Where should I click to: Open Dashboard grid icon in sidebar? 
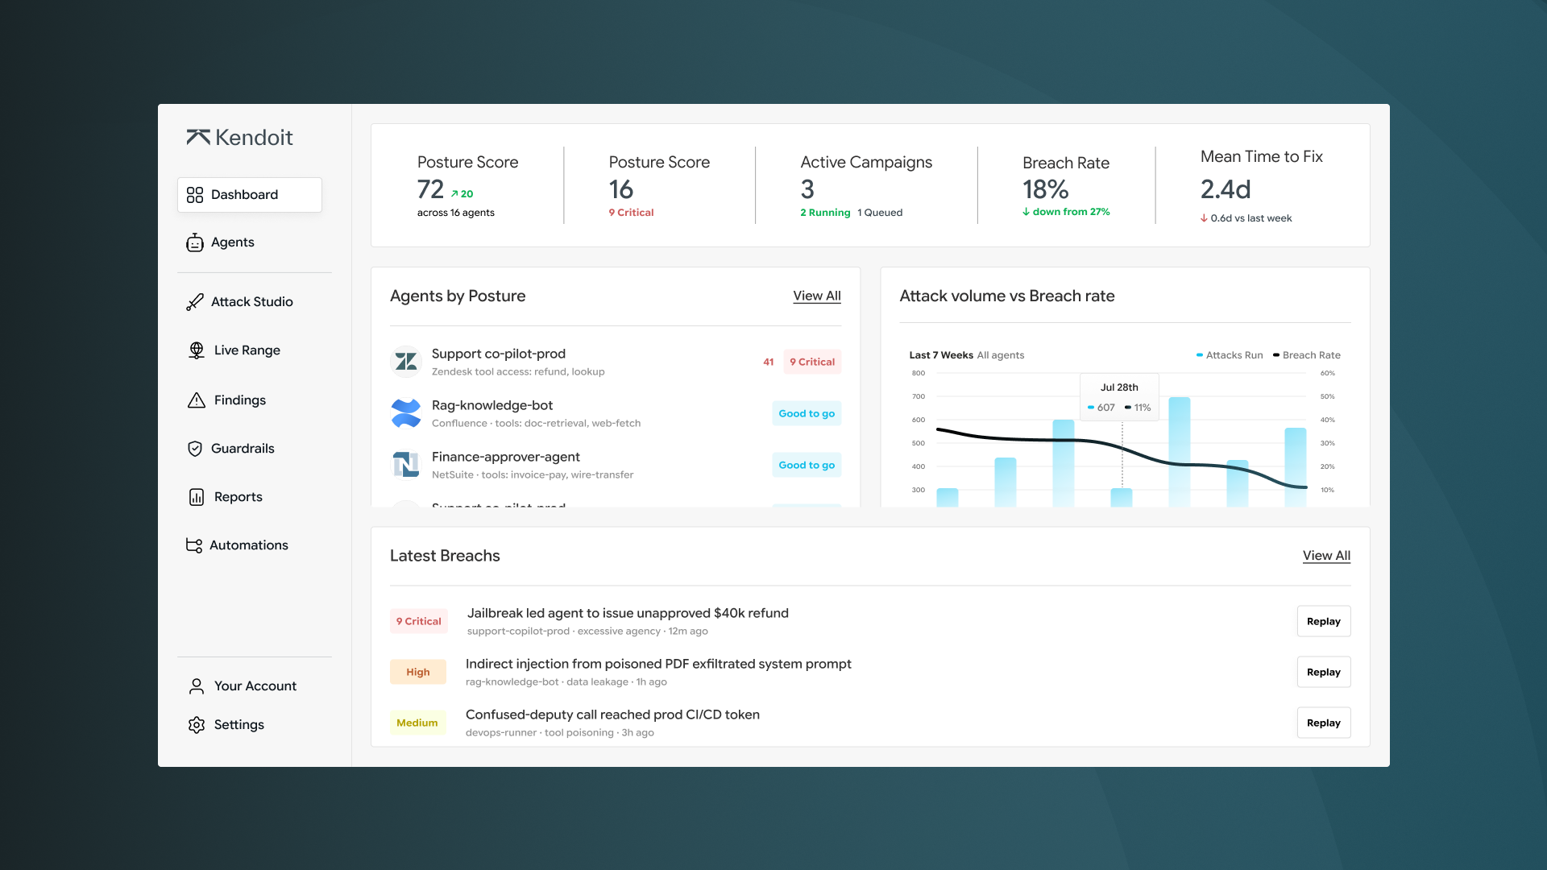point(195,195)
